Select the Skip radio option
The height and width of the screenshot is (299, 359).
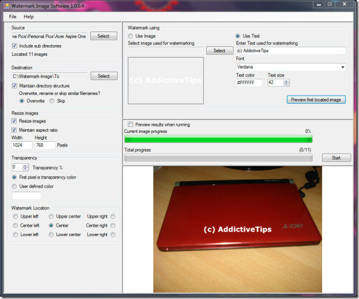click(52, 101)
